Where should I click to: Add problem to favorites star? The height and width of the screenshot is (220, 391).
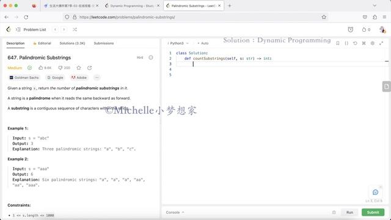click(79, 68)
